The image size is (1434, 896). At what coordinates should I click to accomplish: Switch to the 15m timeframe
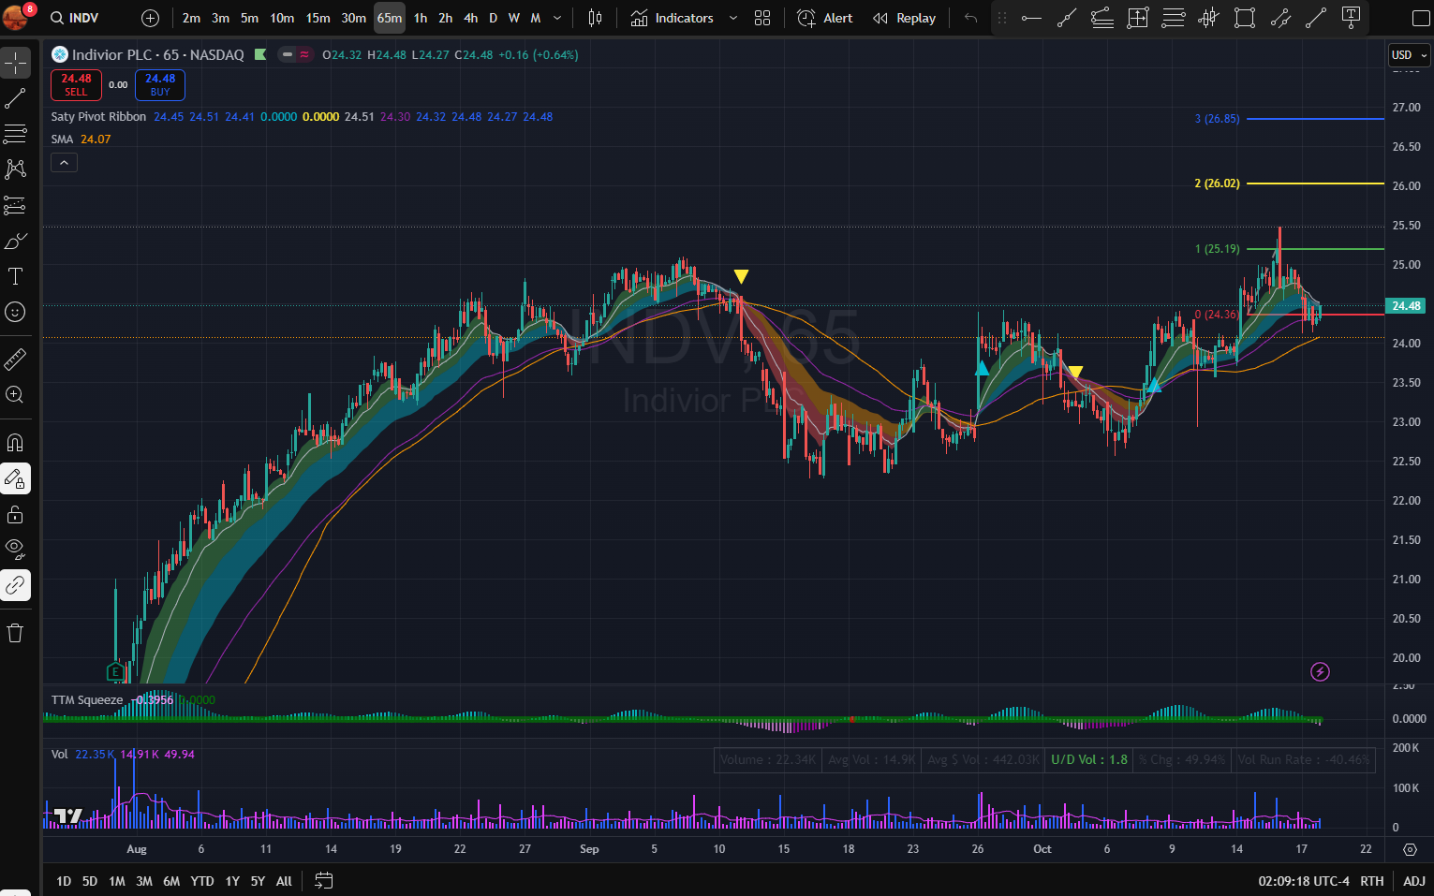coord(318,18)
